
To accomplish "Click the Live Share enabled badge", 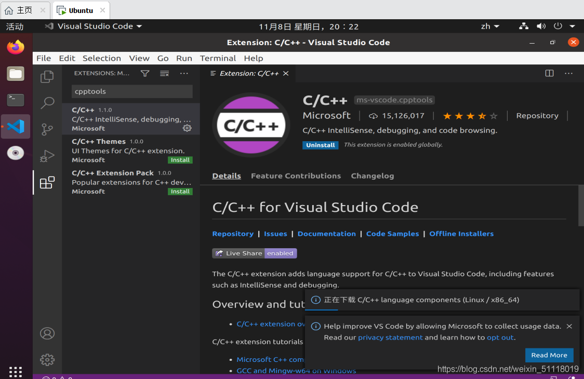I will (255, 253).
